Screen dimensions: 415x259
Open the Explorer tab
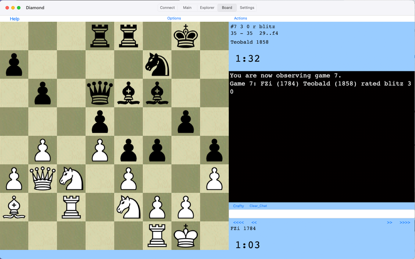pyautogui.click(x=207, y=8)
